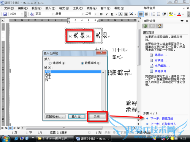Click the 匹配域 button in the dialog
Screen dimensions: 190x142
(55, 117)
